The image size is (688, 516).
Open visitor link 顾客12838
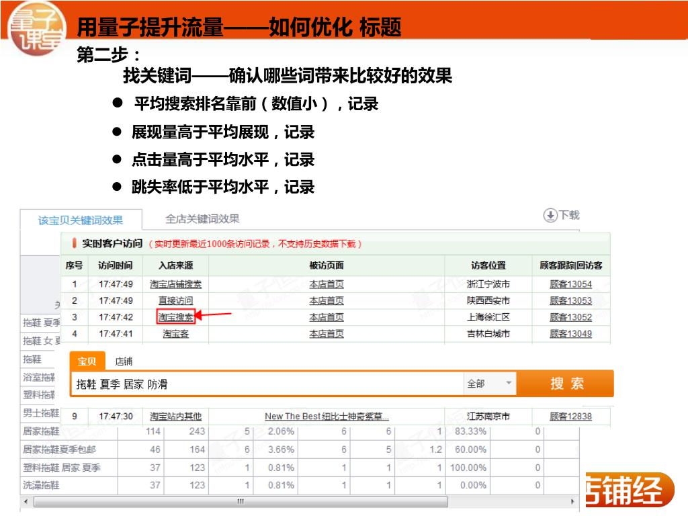(570, 417)
